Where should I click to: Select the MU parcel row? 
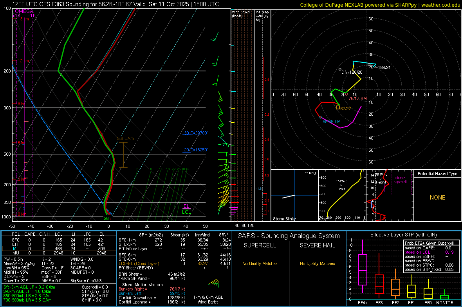59,253
